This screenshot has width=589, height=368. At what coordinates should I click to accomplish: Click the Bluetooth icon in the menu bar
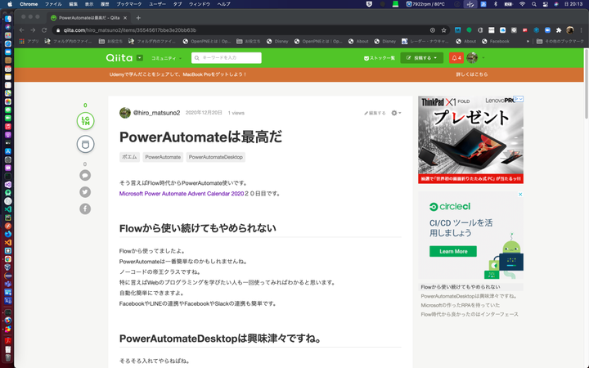tap(496, 4)
